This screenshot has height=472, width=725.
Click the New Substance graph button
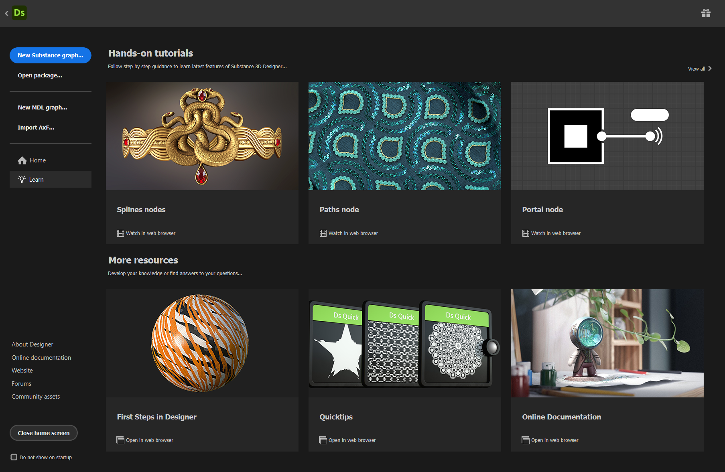click(50, 55)
